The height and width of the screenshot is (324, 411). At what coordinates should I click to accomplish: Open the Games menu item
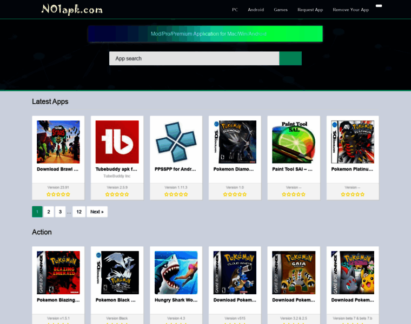click(x=281, y=10)
